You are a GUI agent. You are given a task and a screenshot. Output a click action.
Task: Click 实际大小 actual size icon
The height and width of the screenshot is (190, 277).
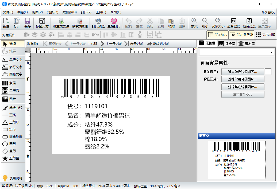pos(218,23)
